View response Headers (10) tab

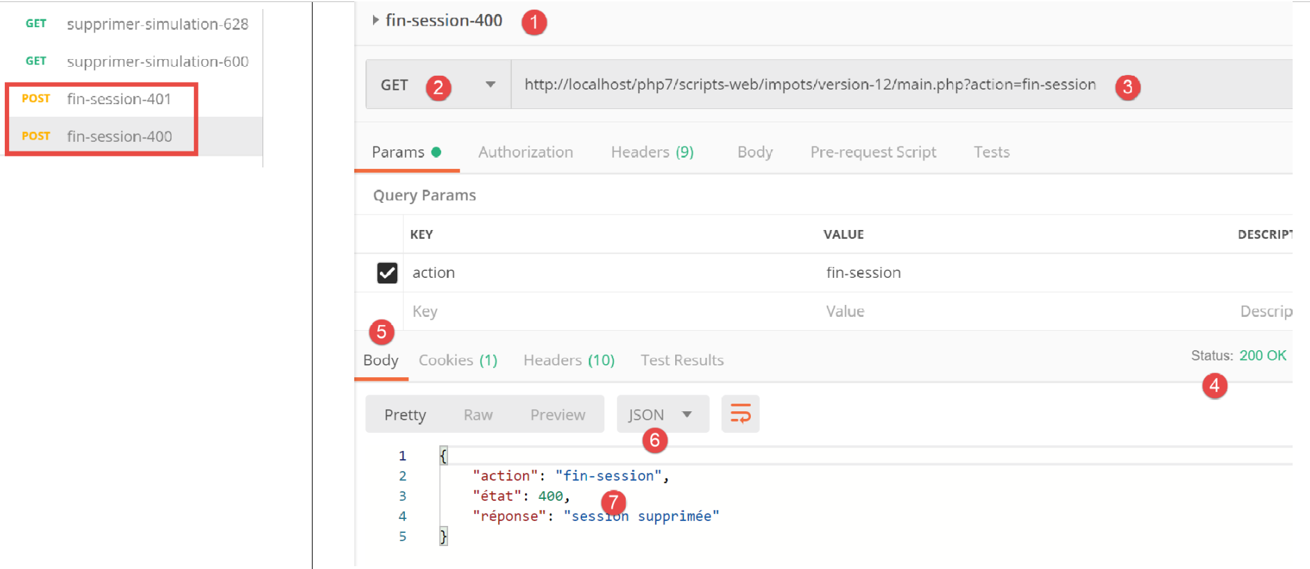568,360
